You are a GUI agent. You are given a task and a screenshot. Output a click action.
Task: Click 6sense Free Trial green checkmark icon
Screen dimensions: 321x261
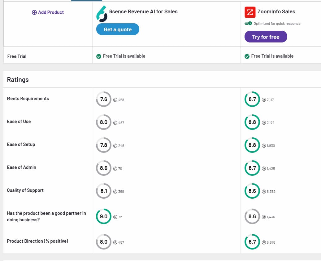(99, 56)
